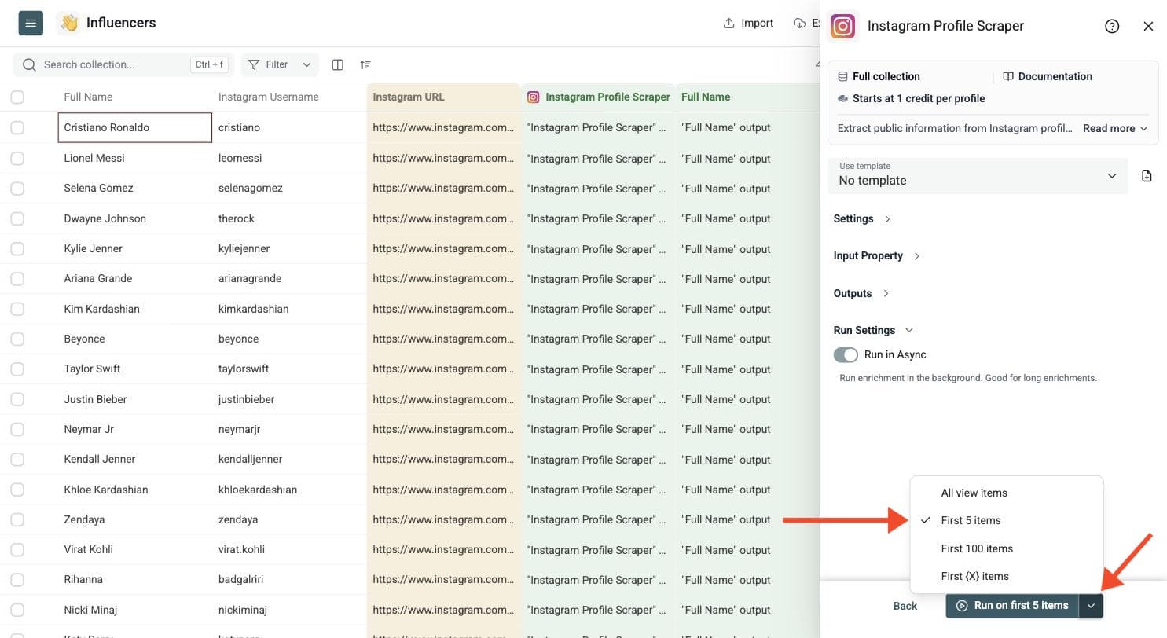
Task: Click the waving hand collection emoji
Action: tap(69, 23)
